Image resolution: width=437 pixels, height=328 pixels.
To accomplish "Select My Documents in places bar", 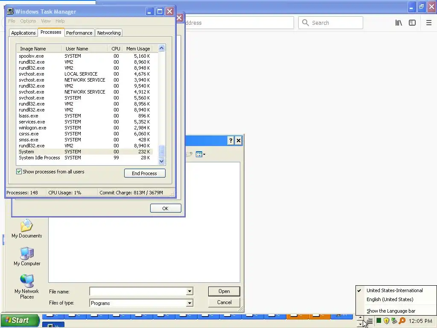I will pyautogui.click(x=27, y=229).
